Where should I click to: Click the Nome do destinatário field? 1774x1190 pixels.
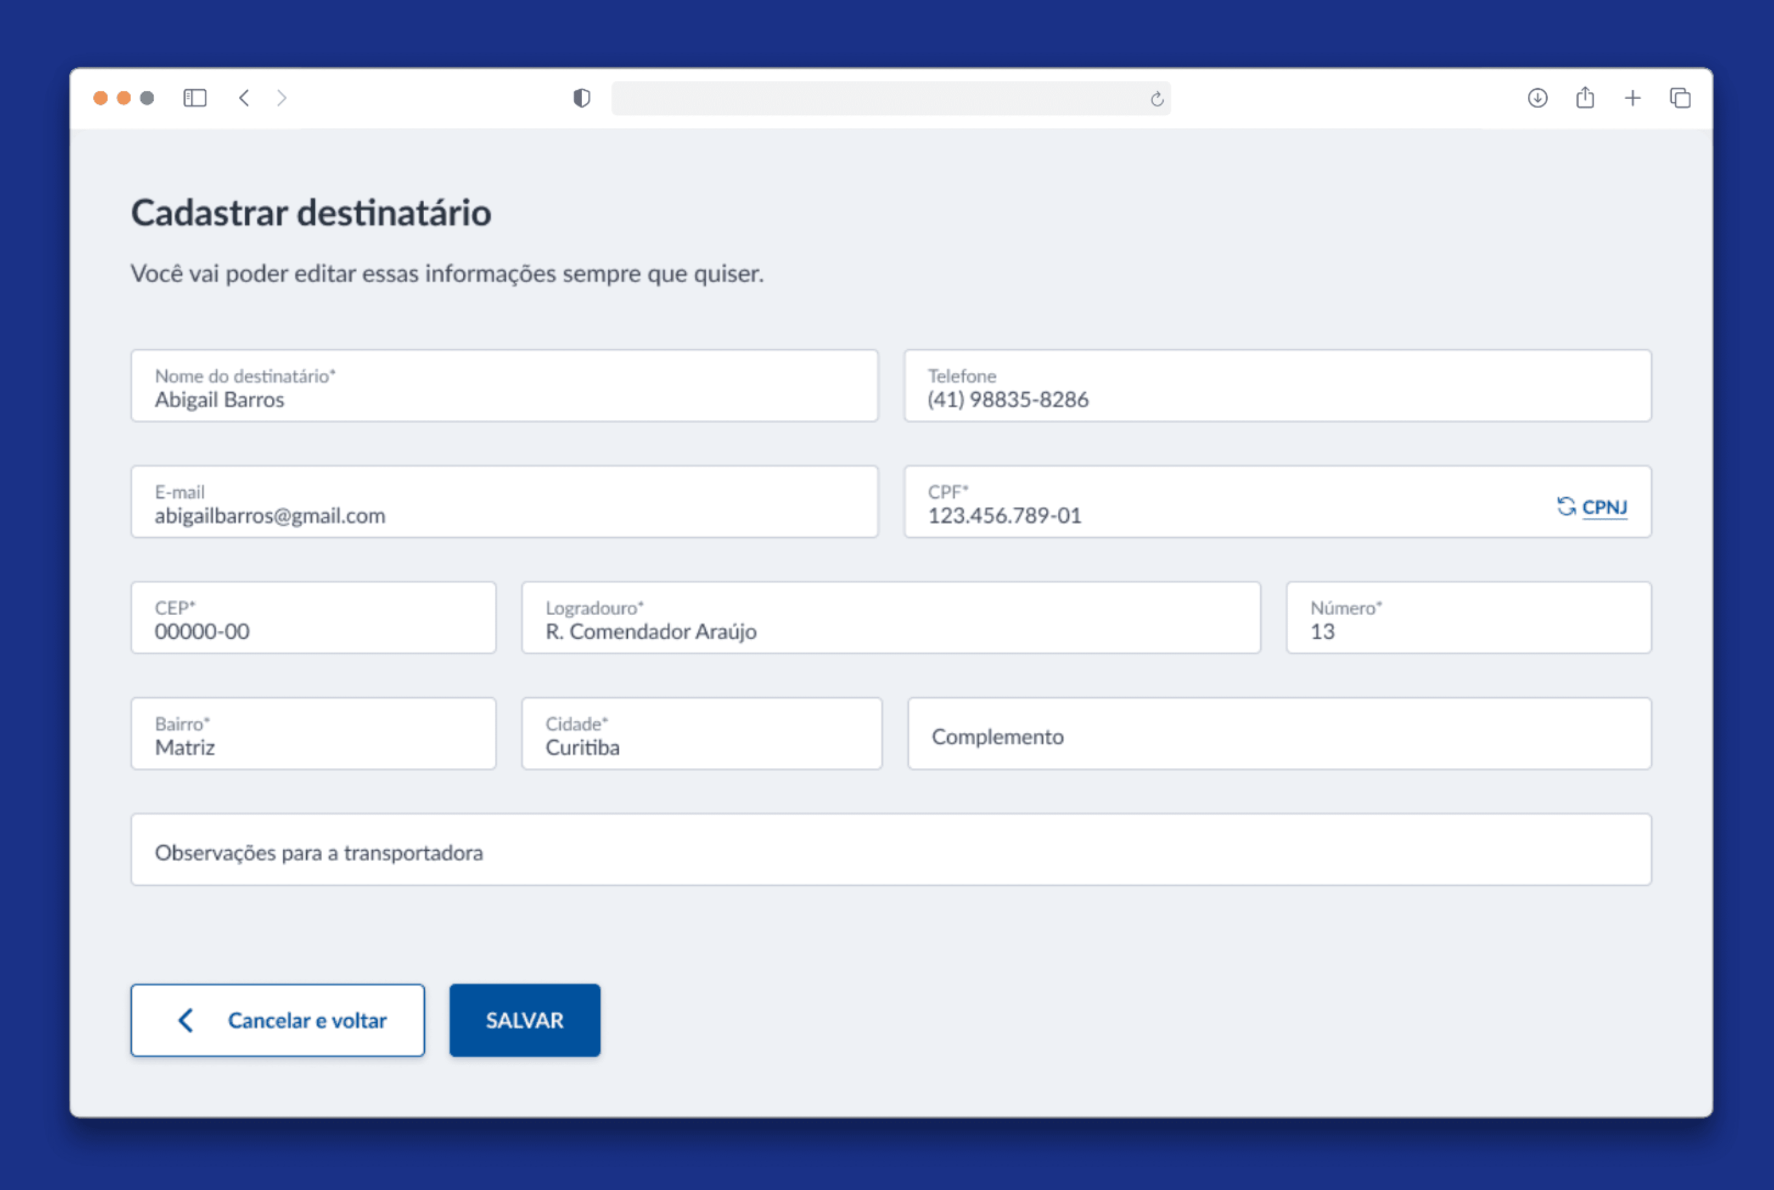(504, 386)
